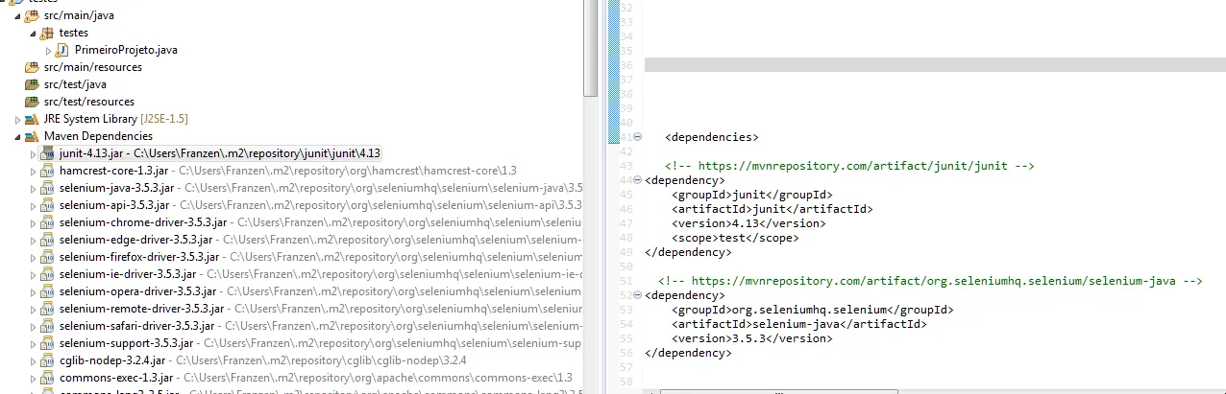Click the src/main/java source folder icon

32,15
